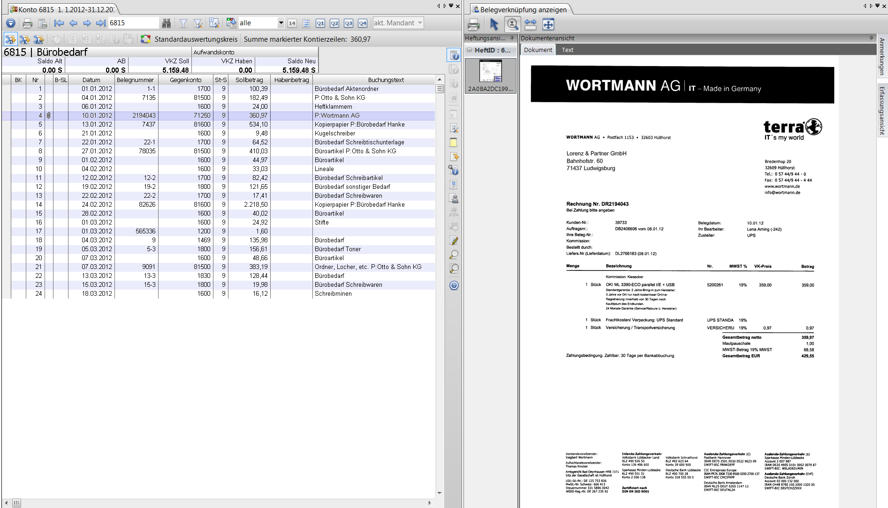888x508 pixels.
Task: Open the 'alle' period dropdown
Action: (281, 23)
